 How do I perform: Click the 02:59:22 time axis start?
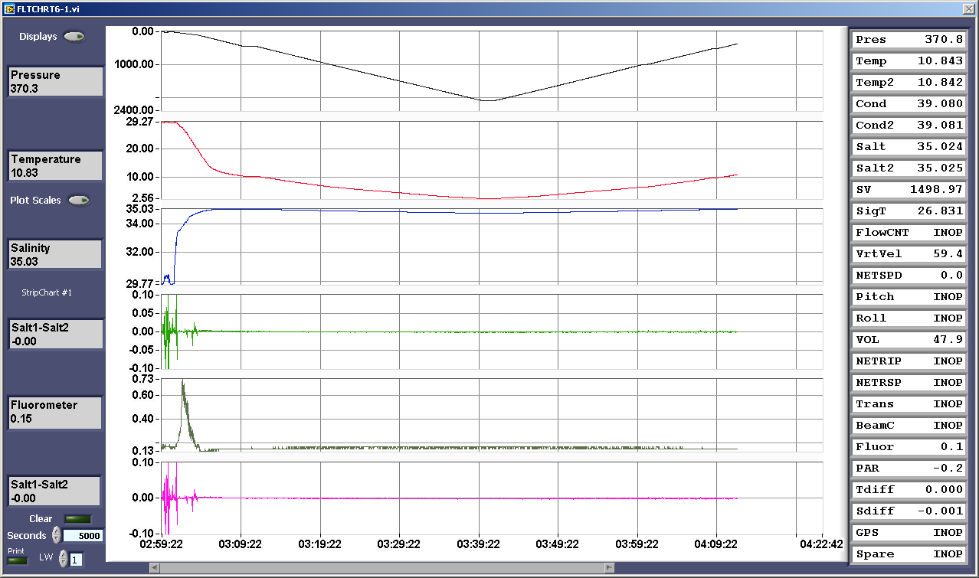[x=162, y=545]
